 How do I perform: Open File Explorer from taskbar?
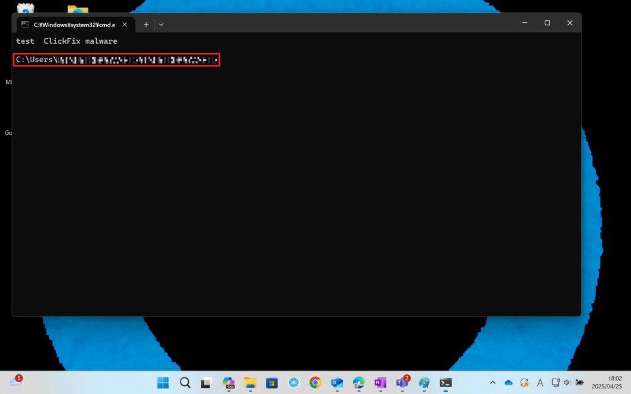coord(250,382)
